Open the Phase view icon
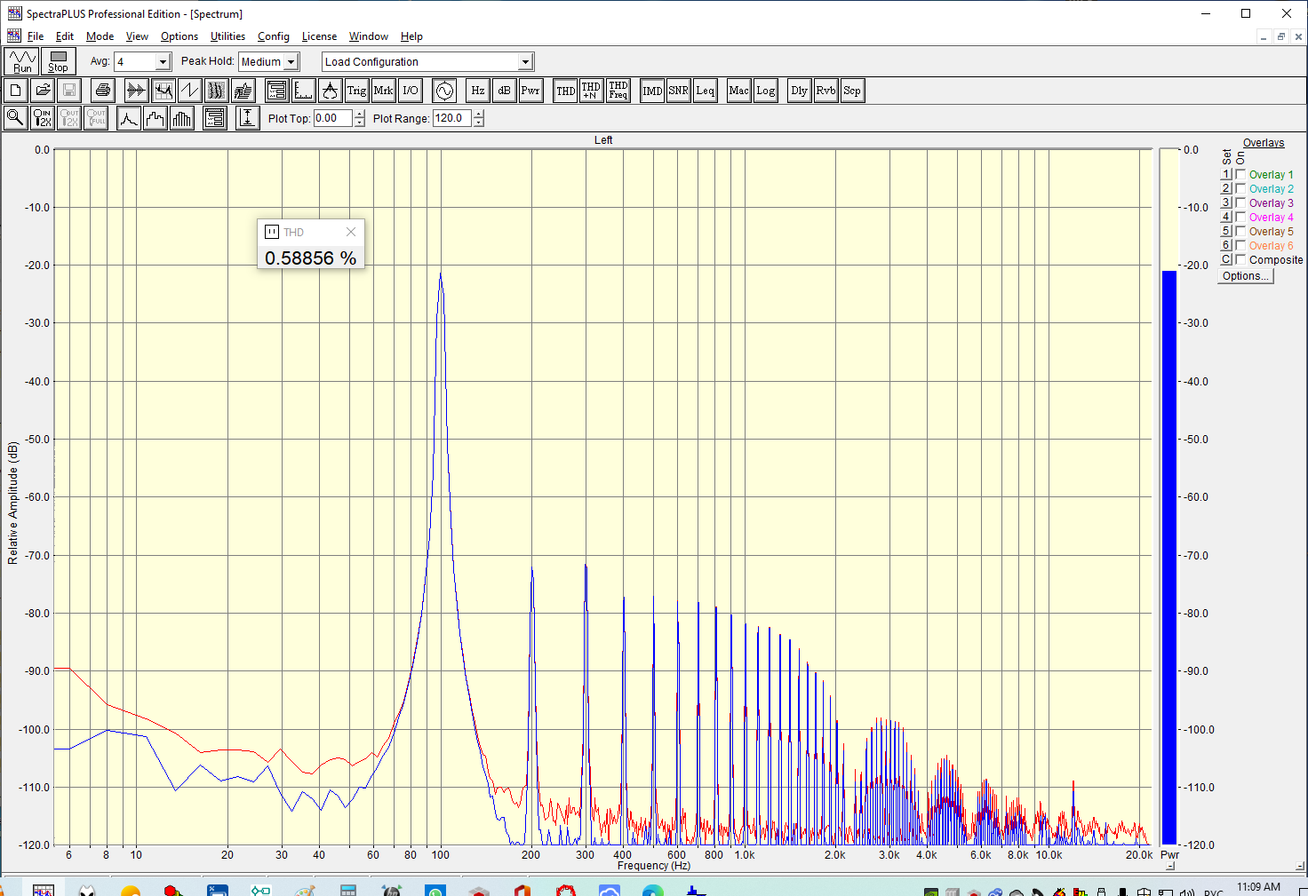Image resolution: width=1308 pixels, height=896 pixels. pyautogui.click(x=189, y=91)
